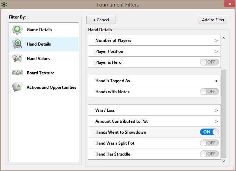Image resolution: width=236 pixels, height=171 pixels.
Task: Expand the Number of Players option
Action: click(216, 40)
